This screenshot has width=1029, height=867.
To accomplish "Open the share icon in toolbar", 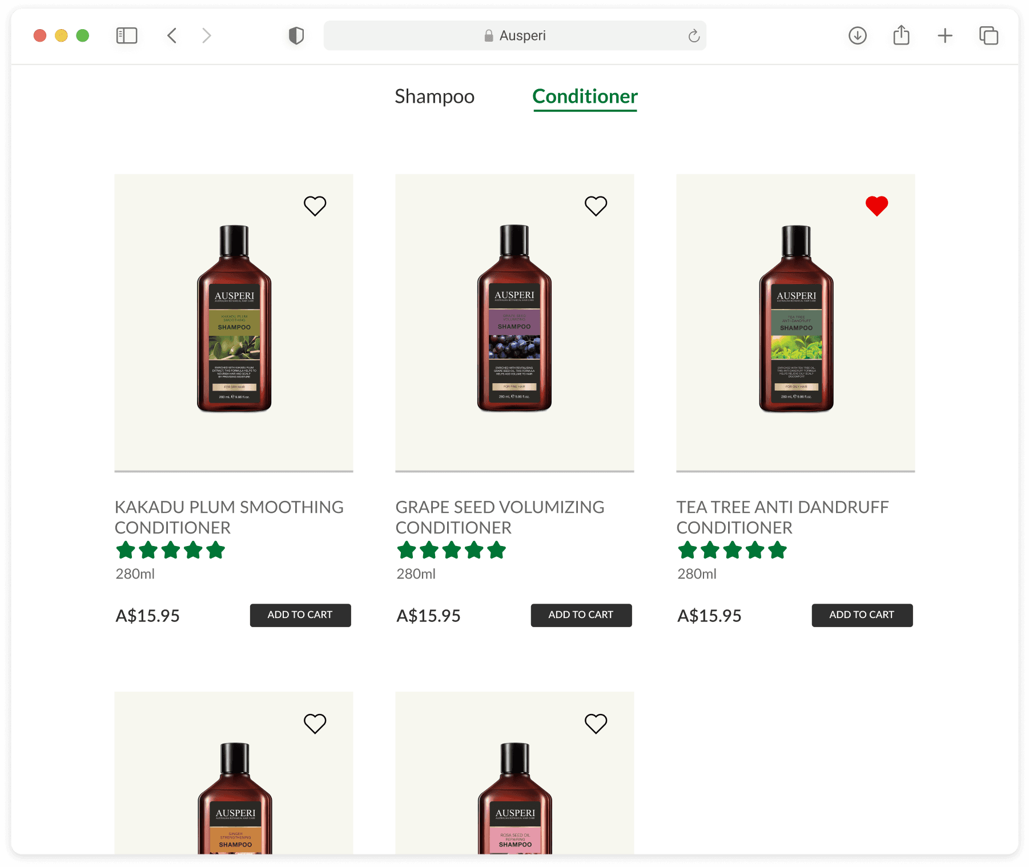I will (x=901, y=35).
